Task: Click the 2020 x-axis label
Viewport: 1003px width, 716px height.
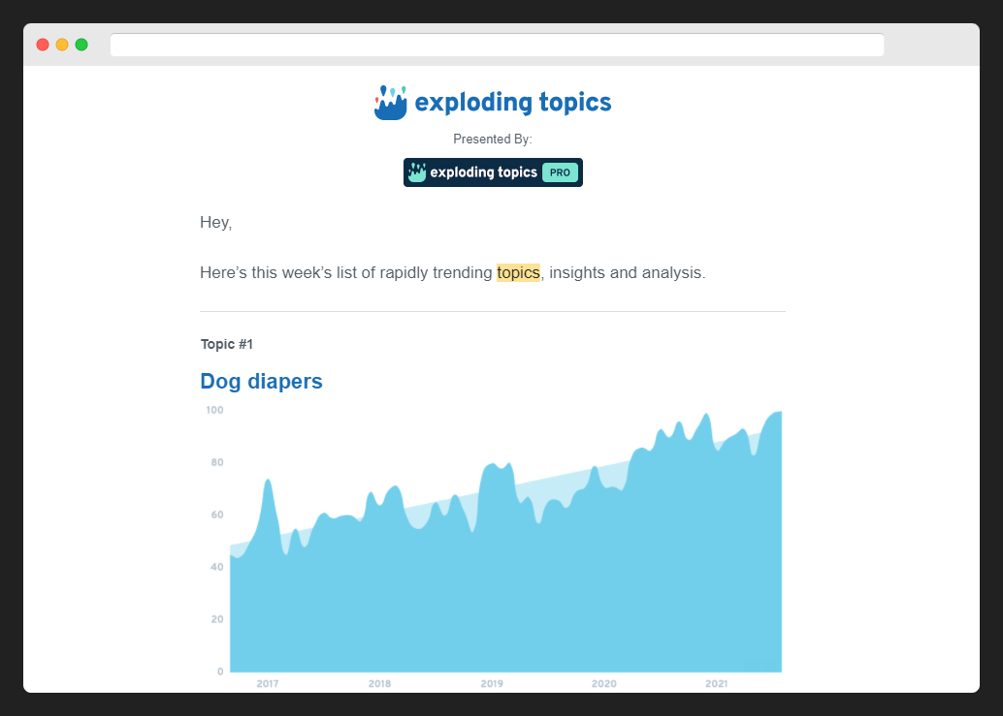Action: 603,684
